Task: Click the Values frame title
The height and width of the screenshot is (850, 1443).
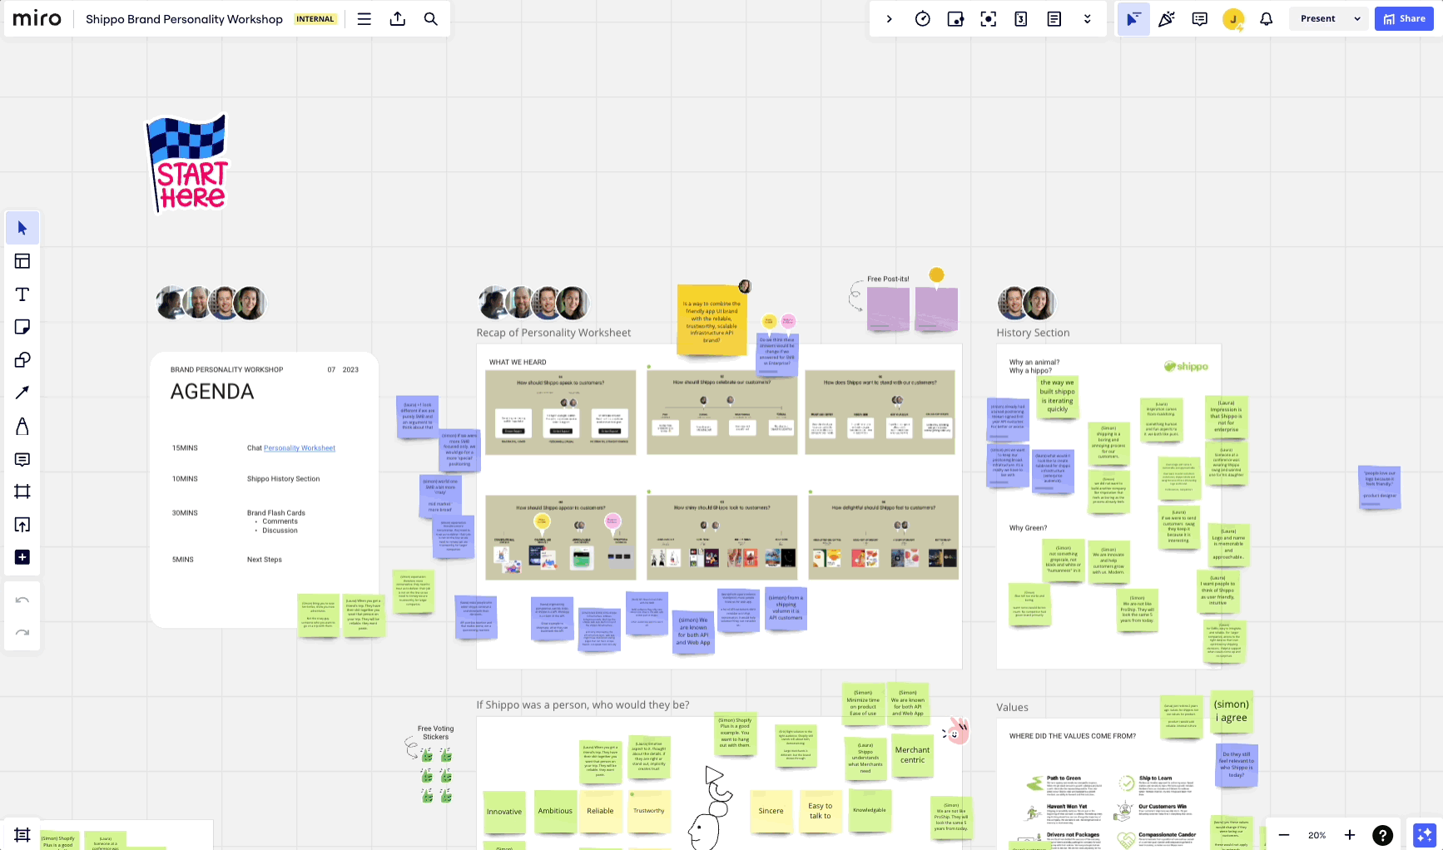Action: tap(1012, 708)
